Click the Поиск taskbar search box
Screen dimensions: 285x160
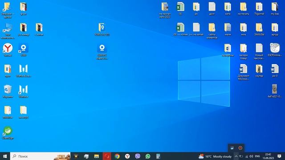pos(40,156)
